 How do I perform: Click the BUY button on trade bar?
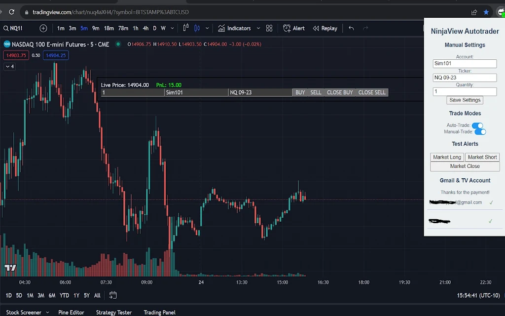(x=300, y=92)
